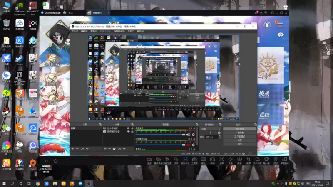Click 工作室模式 button in OBS Controls
Image resolution: width=333 pixels, height=187 pixels.
point(240,137)
